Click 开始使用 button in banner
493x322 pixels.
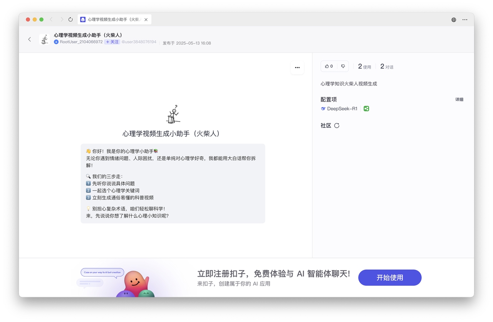click(390, 277)
